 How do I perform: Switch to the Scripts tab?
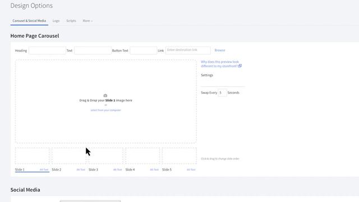[x=71, y=21]
